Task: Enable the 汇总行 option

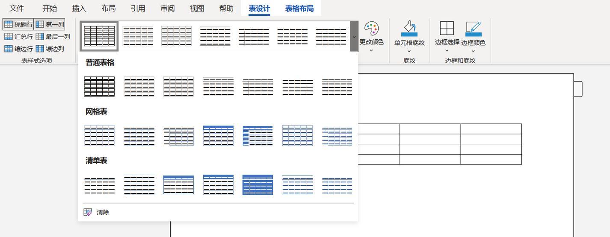Action: coord(18,37)
